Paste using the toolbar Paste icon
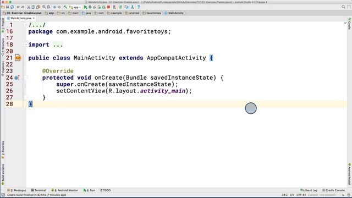 coord(38,7)
